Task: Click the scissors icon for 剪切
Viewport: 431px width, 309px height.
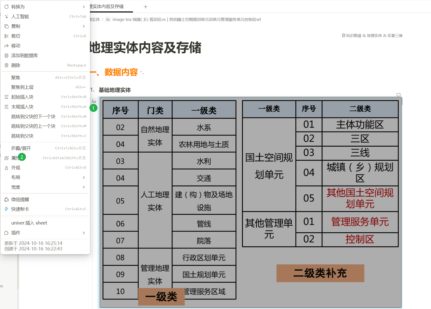Action: (x=7, y=36)
